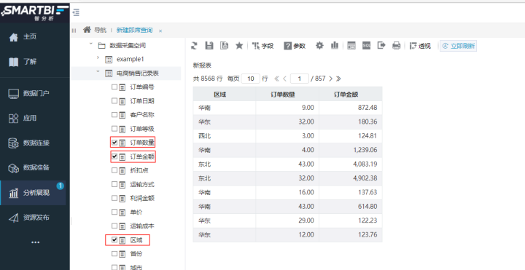This screenshot has height=270, width=525.
Task: View the SQL statement icon
Action: point(366,46)
